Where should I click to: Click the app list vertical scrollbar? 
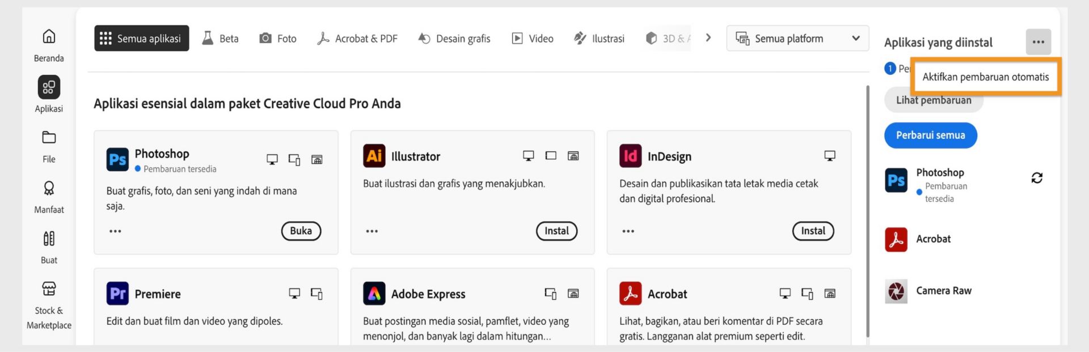tap(867, 211)
